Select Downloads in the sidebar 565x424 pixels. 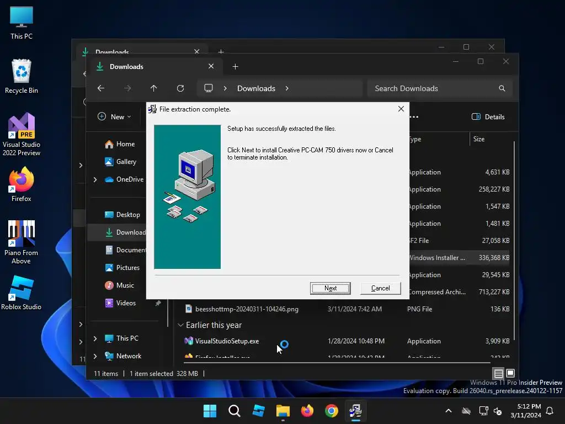coord(125,232)
